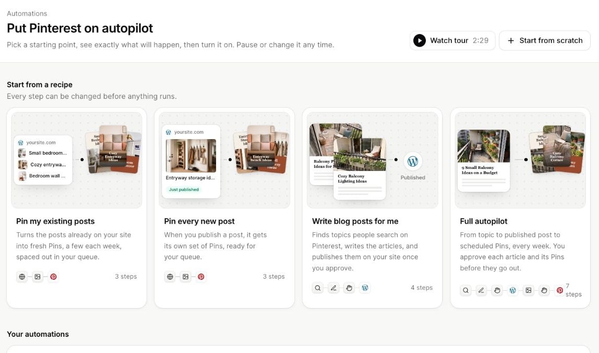The width and height of the screenshot is (599, 353).
Task: Click the Put Pinterest on autopilot heading
Action: pyautogui.click(x=80, y=28)
